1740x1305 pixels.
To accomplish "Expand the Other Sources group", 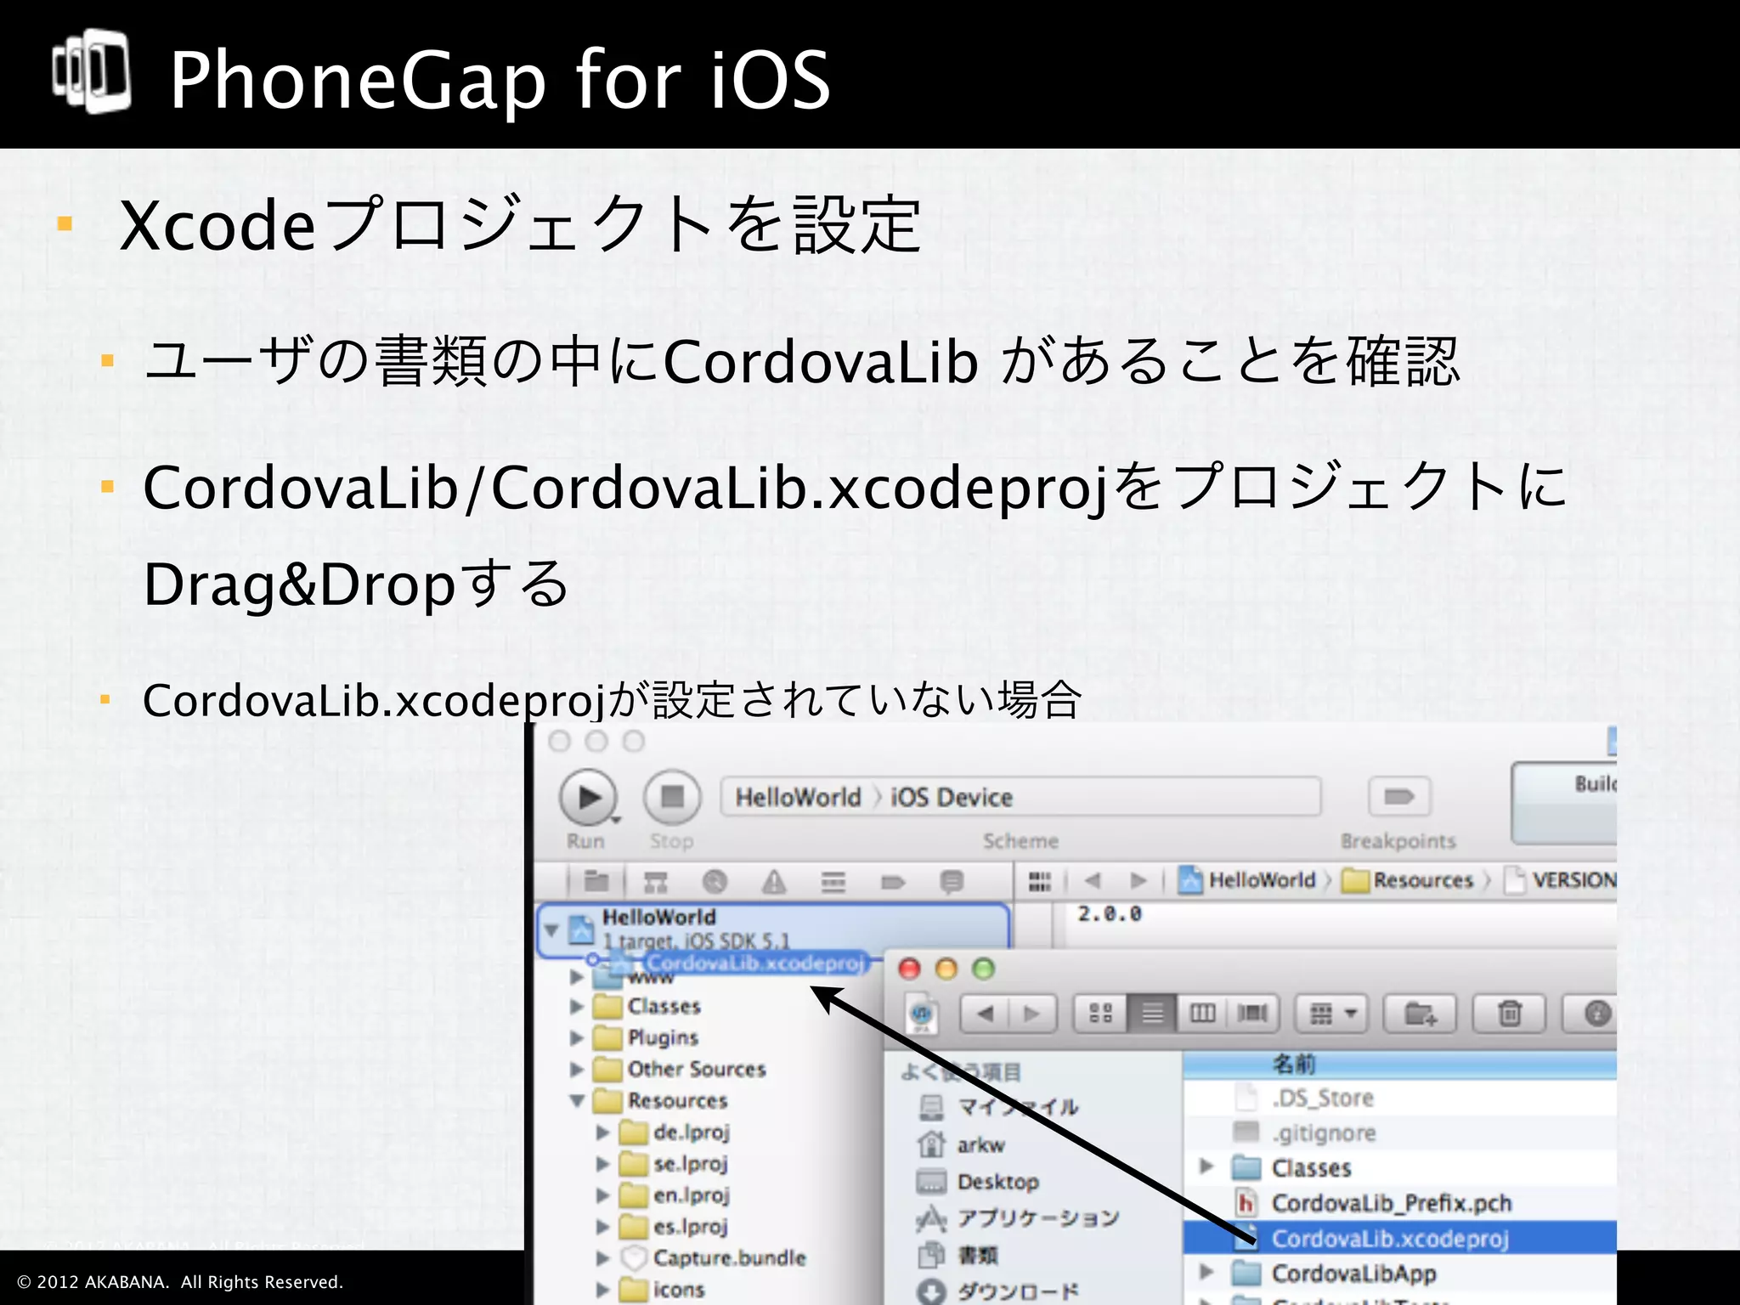I will click(577, 1070).
